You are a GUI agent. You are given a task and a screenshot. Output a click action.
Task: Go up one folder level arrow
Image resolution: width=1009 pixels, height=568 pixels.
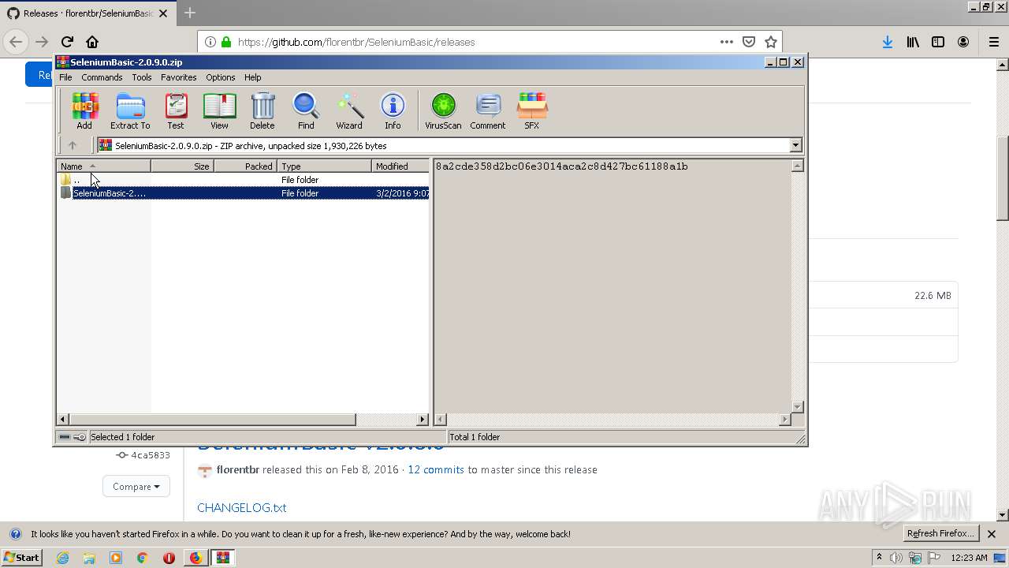point(73,145)
